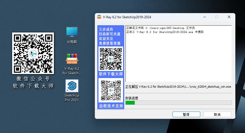
Task: Click the 取消 (cancel) button
Action: point(217,114)
